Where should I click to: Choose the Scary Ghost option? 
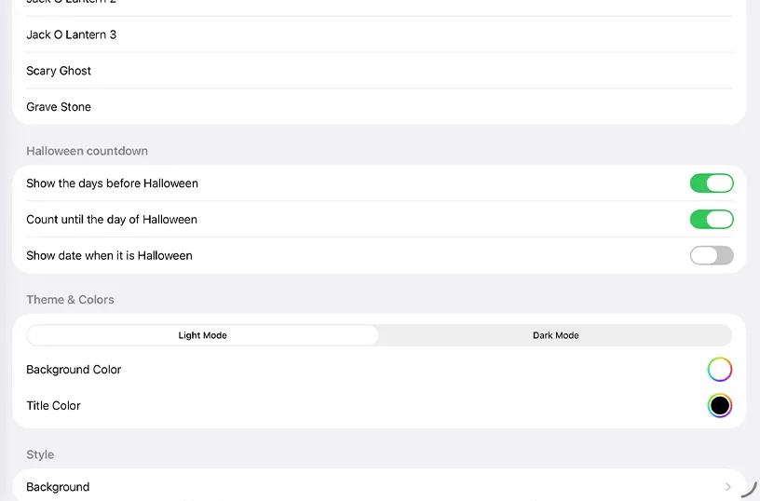coord(379,71)
